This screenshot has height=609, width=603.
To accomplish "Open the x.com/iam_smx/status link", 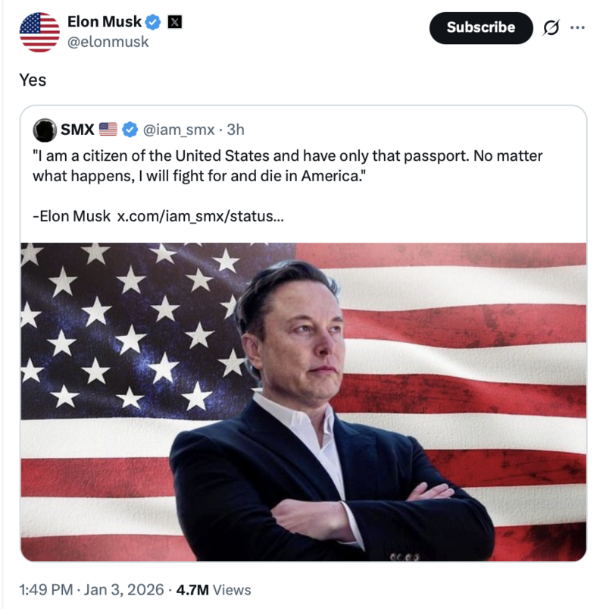I will coord(201,216).
